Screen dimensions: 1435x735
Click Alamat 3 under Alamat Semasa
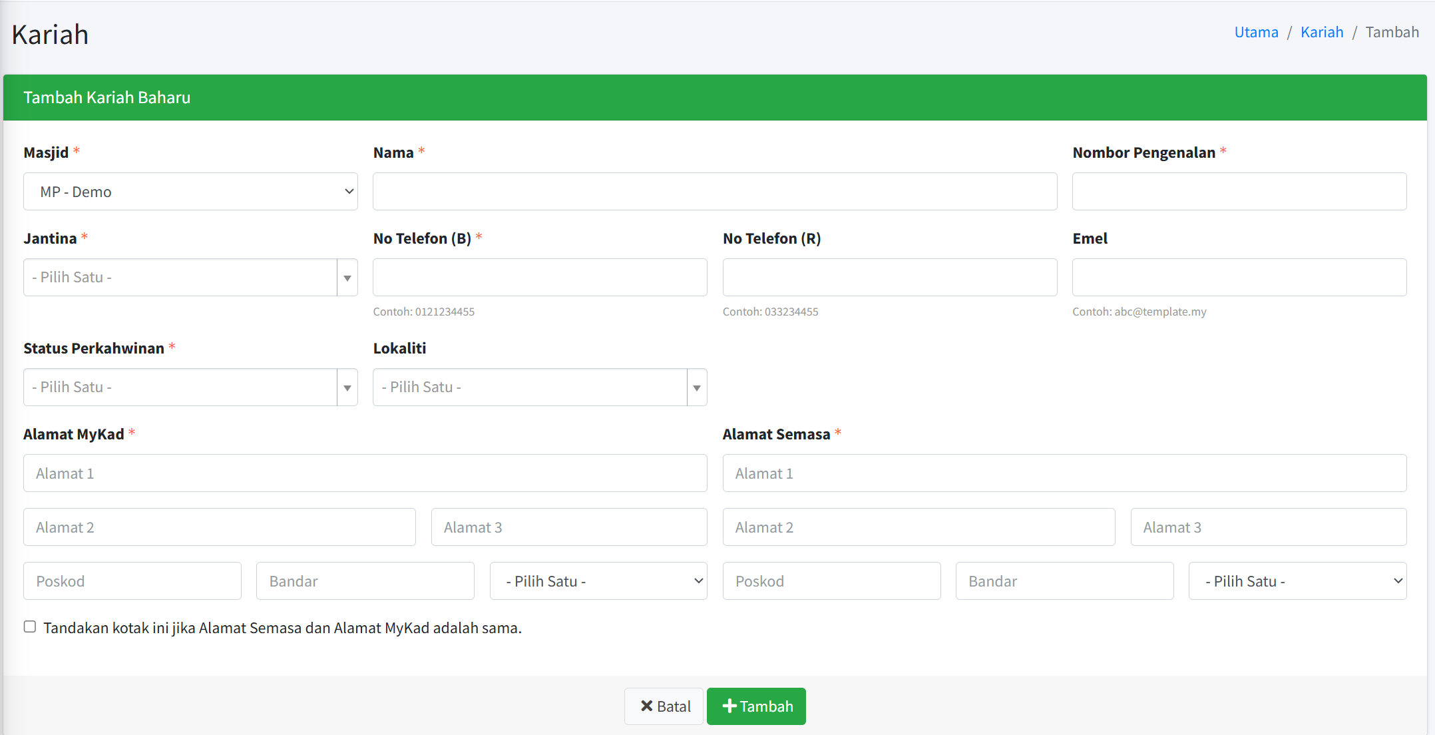point(1268,527)
